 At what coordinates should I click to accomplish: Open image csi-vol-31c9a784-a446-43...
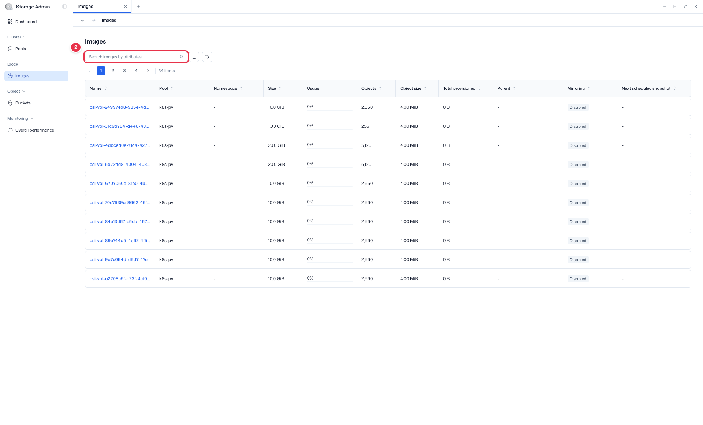point(119,126)
